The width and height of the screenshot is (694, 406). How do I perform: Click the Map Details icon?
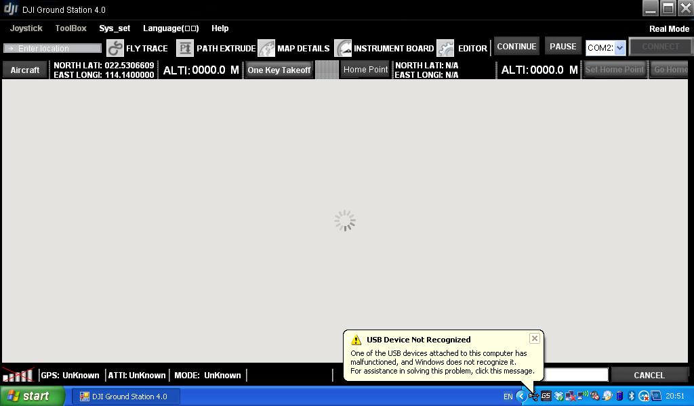[266, 48]
